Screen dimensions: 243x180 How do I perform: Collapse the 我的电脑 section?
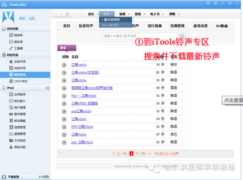25,29
